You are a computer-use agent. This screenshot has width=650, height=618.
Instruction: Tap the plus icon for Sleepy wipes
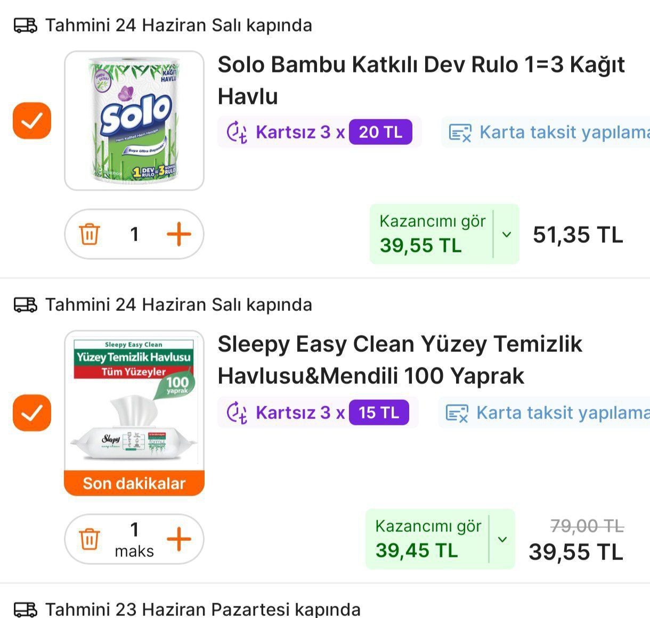[x=179, y=539]
